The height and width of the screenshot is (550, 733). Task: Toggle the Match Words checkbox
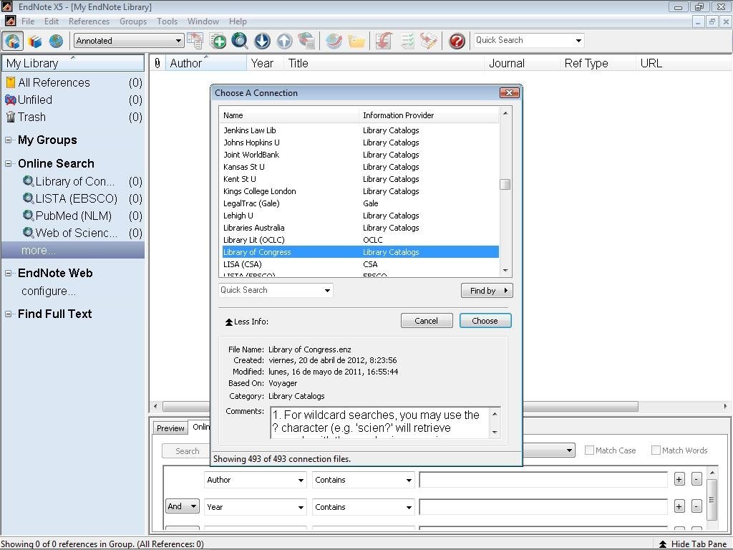(x=656, y=450)
